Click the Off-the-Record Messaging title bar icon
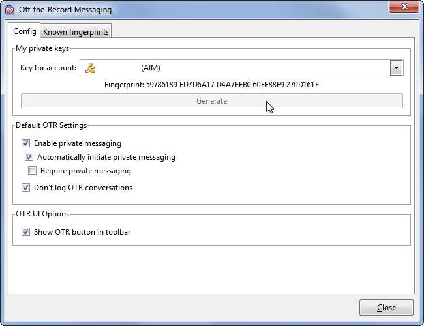This screenshot has height=326, width=424. (x=10, y=10)
